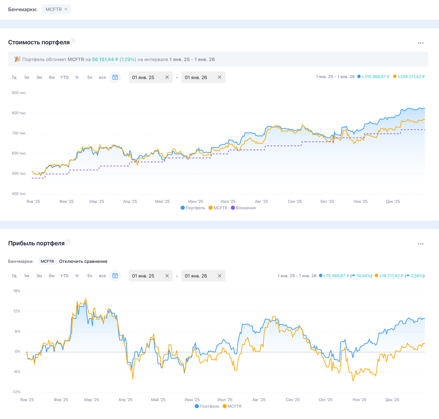Click calendar icon in portfolio profit chart

point(115,276)
